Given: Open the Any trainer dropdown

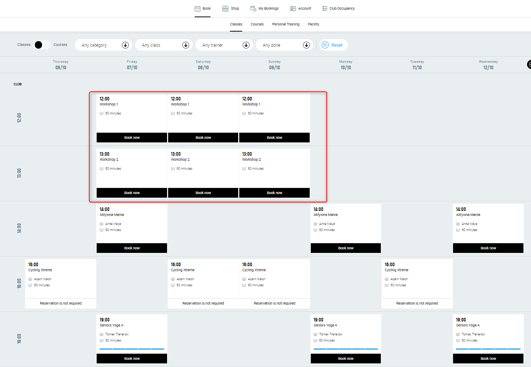Looking at the screenshot, I should pyautogui.click(x=246, y=45).
